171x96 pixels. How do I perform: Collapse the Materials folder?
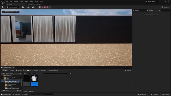pyautogui.click(x=3, y=80)
